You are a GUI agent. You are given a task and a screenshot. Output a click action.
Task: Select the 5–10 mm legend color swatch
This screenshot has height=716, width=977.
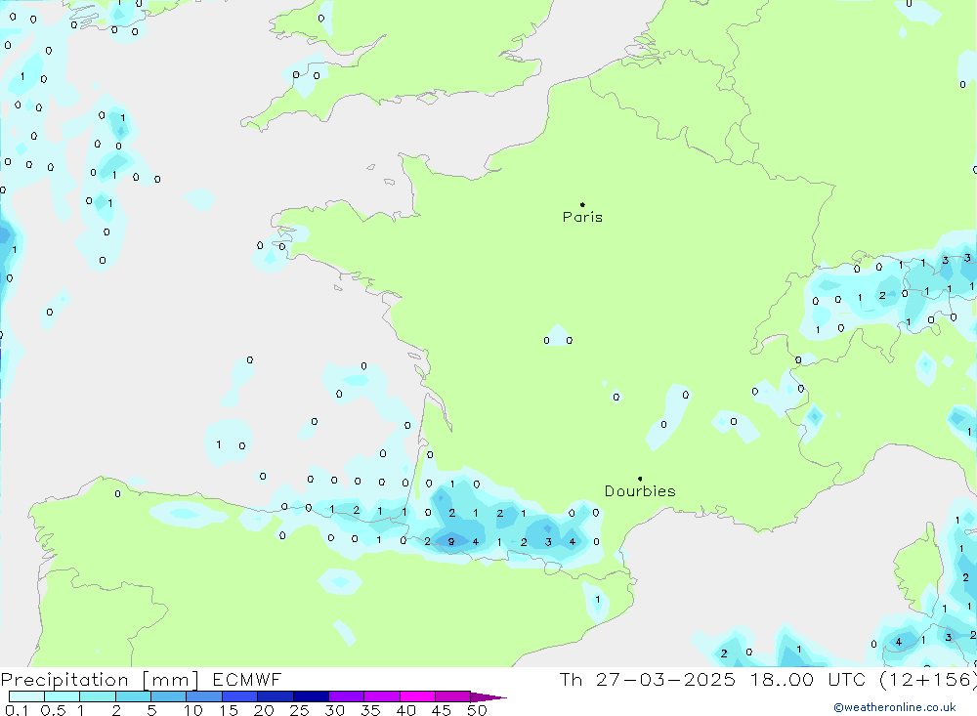[168, 696]
